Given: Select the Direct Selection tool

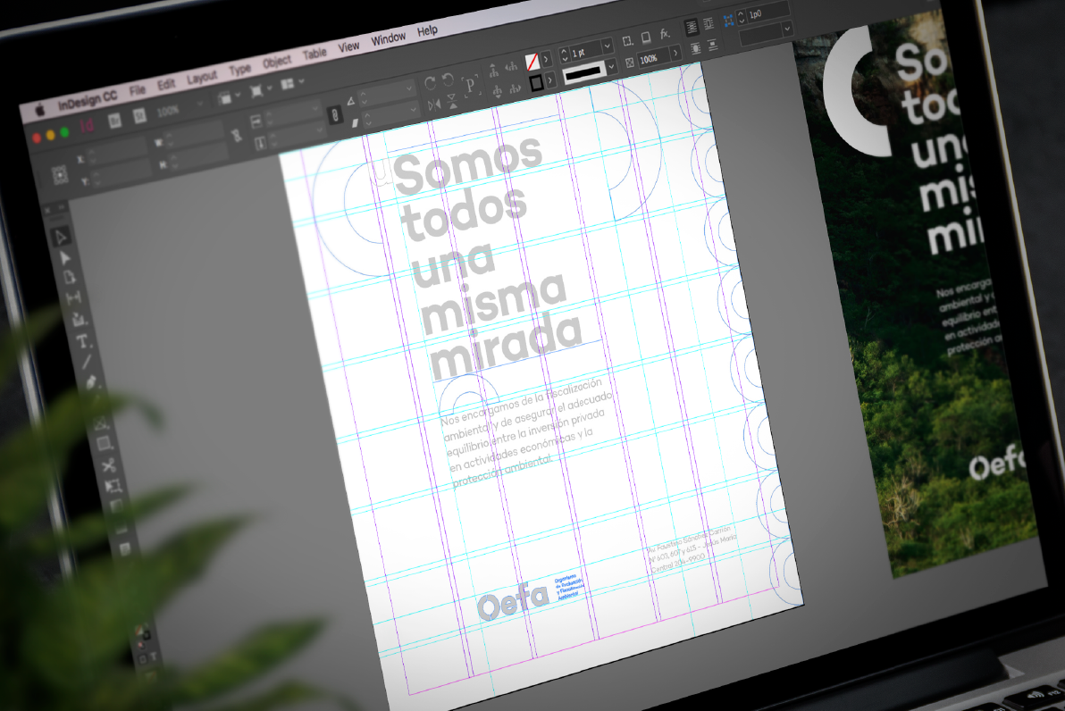Looking at the screenshot, I should coord(65,257).
